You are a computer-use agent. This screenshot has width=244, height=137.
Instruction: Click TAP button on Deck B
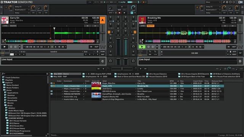[240, 53]
